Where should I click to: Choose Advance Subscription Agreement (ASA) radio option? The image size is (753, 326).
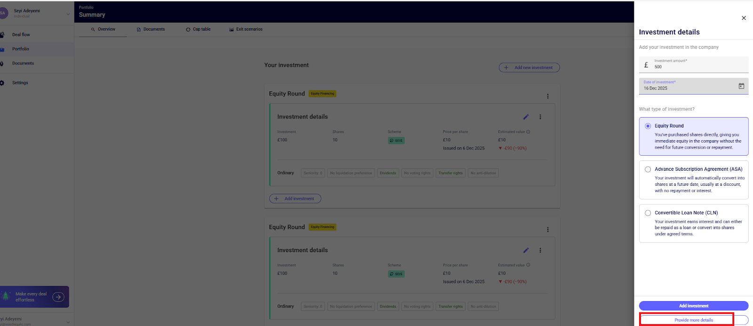[x=648, y=169]
